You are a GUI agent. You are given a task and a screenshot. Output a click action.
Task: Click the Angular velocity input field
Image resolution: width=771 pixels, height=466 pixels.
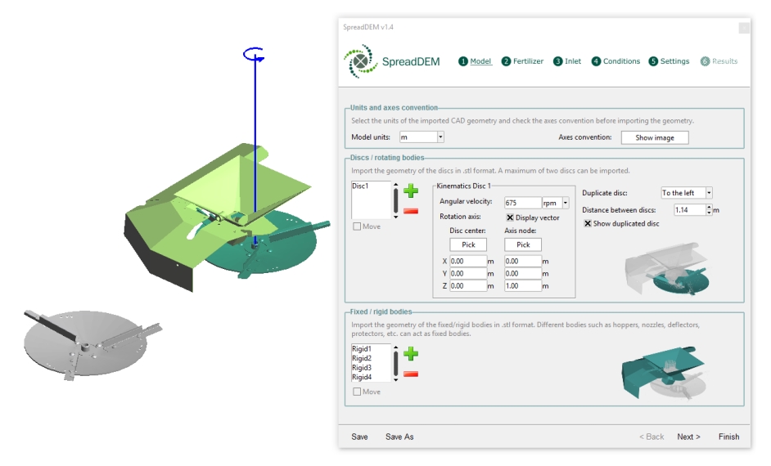pos(522,203)
